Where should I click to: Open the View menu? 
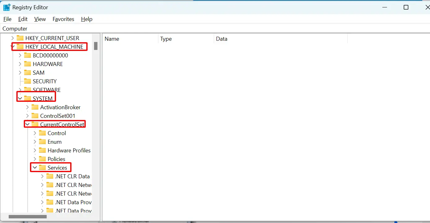[x=40, y=19]
